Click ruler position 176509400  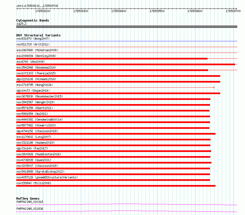coord(119,11)
